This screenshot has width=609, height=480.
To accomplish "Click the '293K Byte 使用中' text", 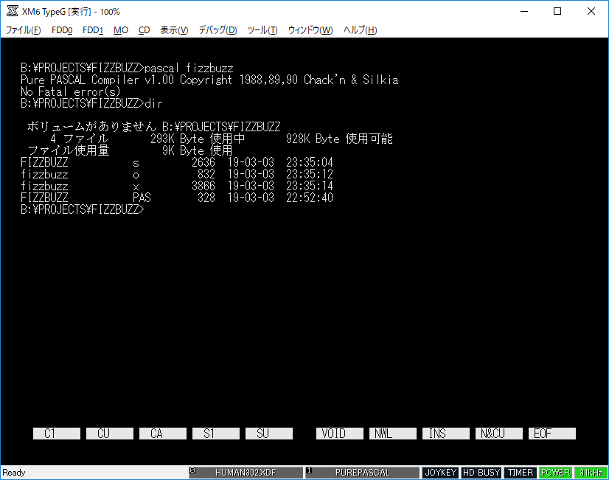I will (x=198, y=139).
